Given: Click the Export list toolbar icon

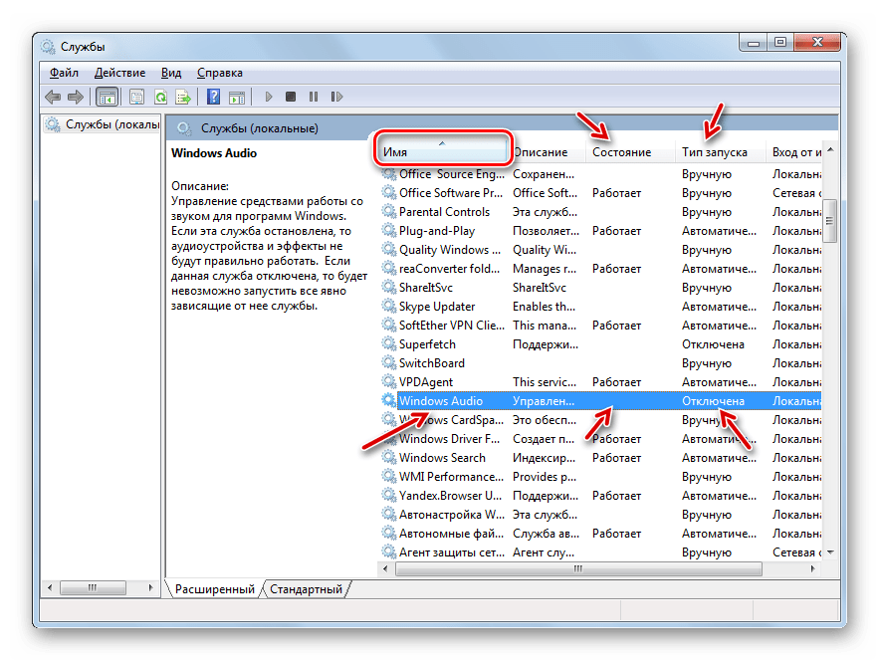Looking at the screenshot, I should pyautogui.click(x=183, y=97).
